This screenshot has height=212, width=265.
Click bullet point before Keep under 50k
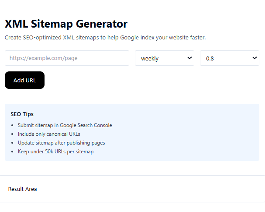tap(12, 152)
